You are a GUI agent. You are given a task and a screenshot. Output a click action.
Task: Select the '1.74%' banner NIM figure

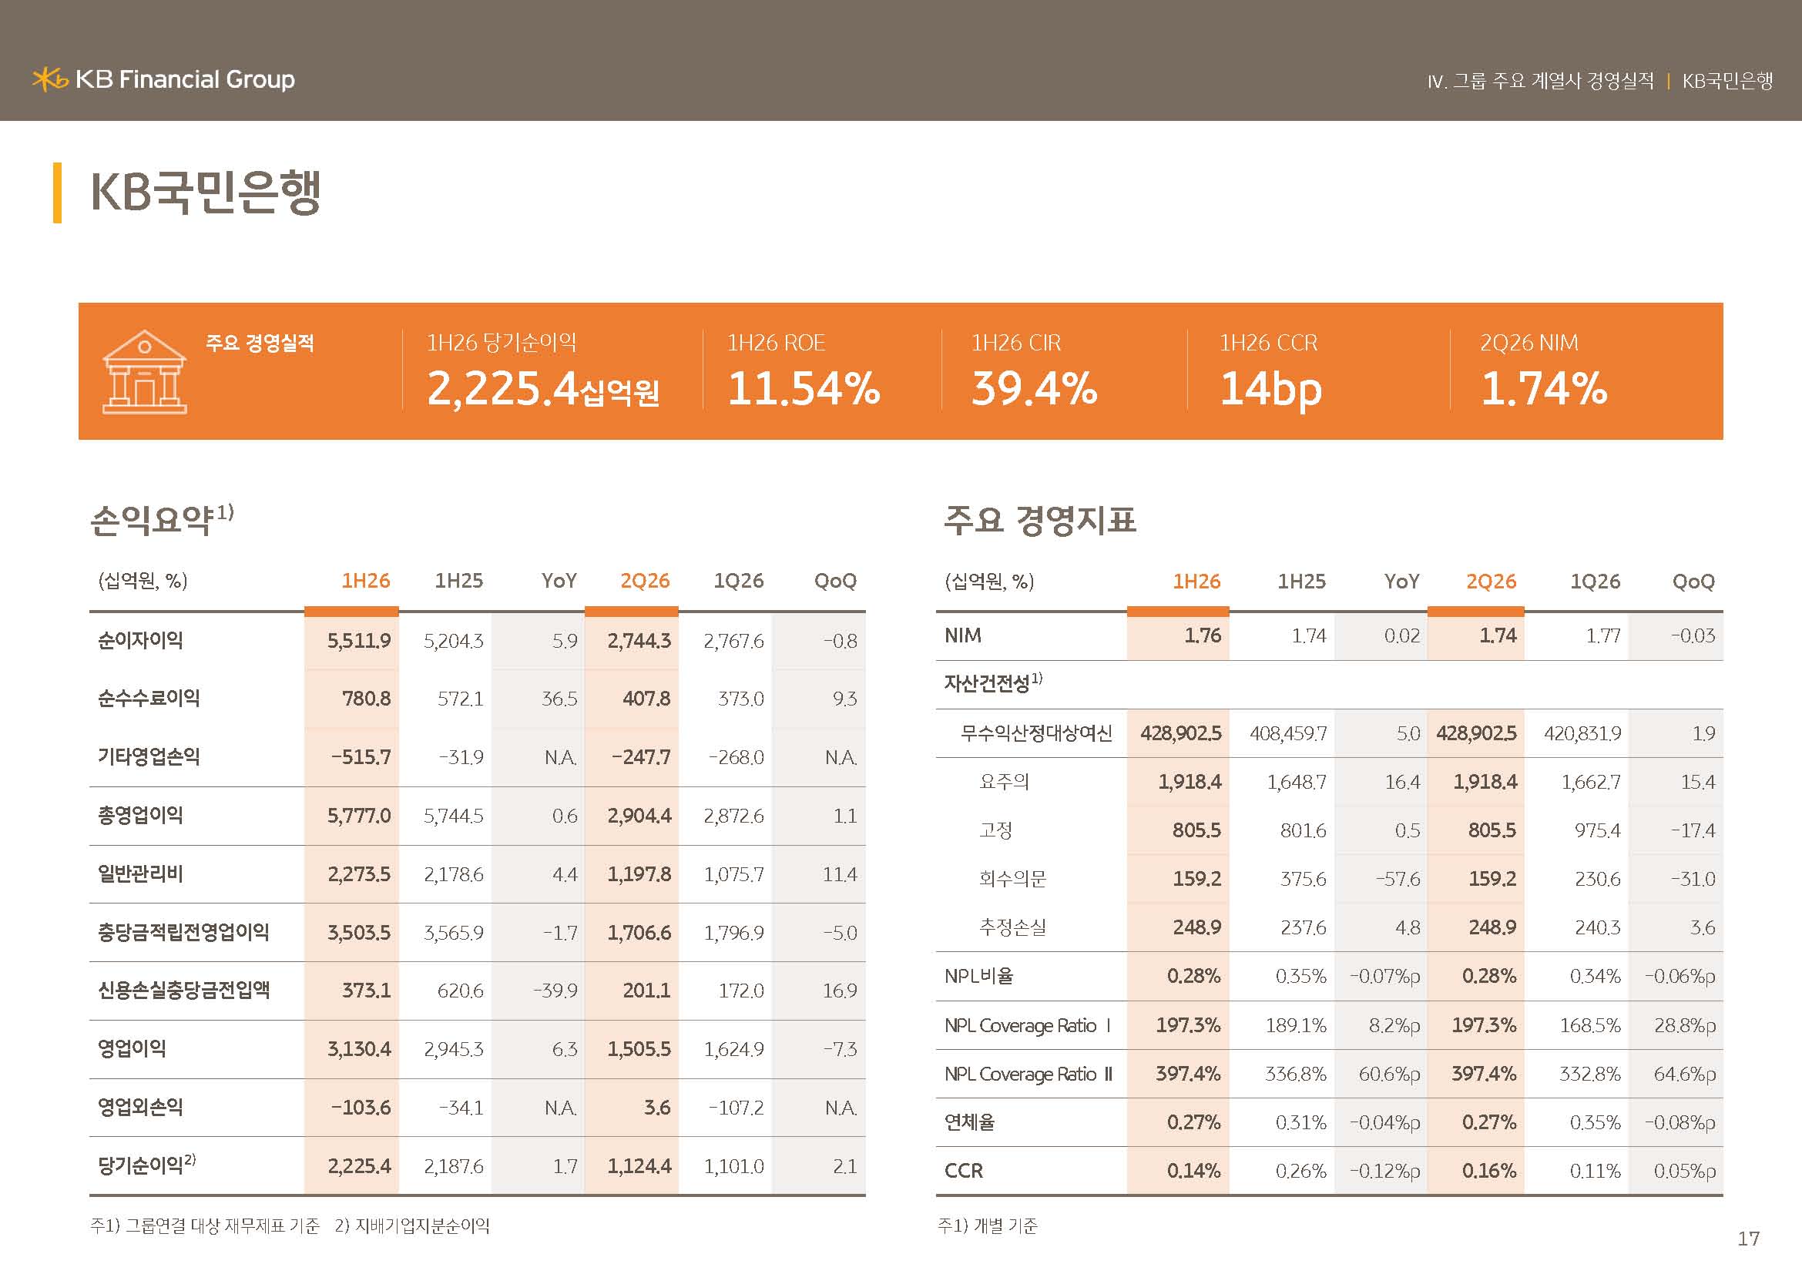coord(1545,389)
